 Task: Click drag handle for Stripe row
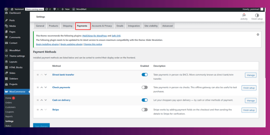pos(38,110)
